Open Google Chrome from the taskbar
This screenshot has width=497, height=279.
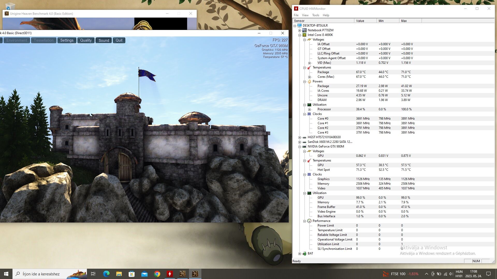pos(157,274)
